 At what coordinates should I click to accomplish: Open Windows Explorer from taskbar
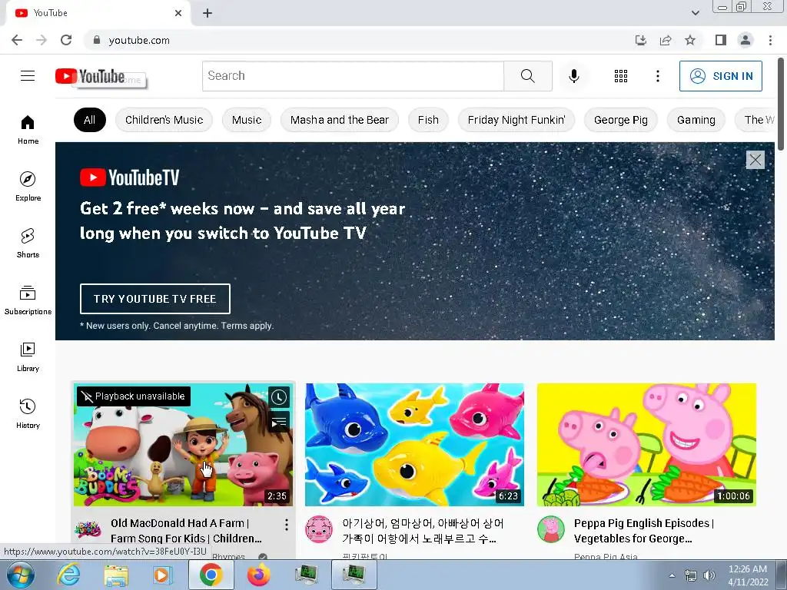point(116,575)
